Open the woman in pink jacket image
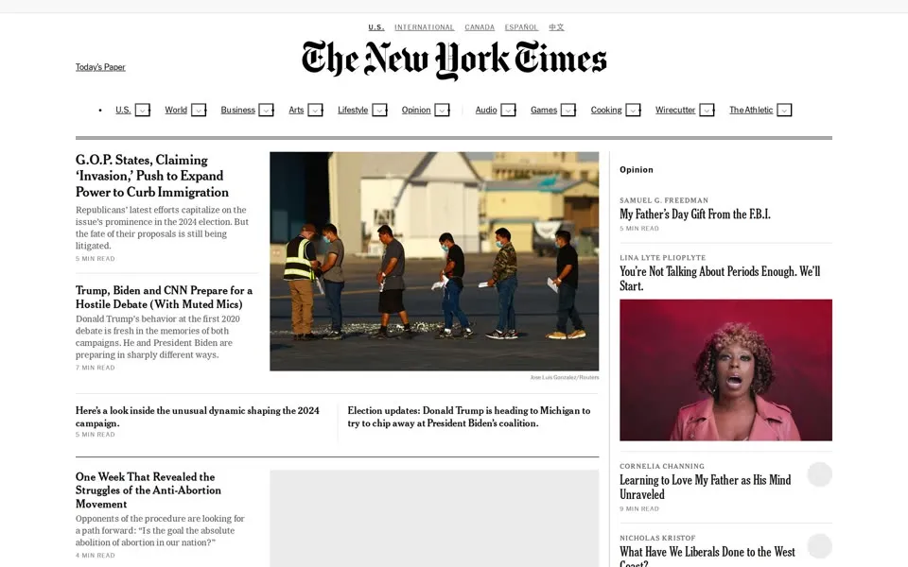908x567 pixels. 725,369
